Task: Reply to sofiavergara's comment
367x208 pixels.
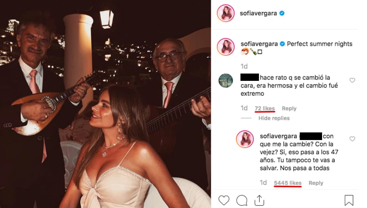Action: 316,183
